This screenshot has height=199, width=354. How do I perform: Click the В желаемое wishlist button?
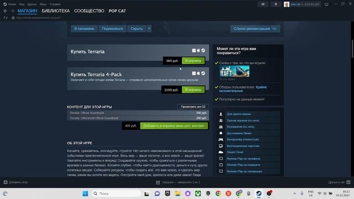(84, 29)
